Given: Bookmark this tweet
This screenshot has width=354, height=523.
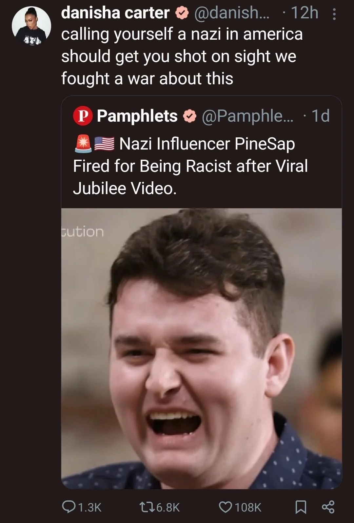Looking at the screenshot, I should pyautogui.click(x=301, y=507).
